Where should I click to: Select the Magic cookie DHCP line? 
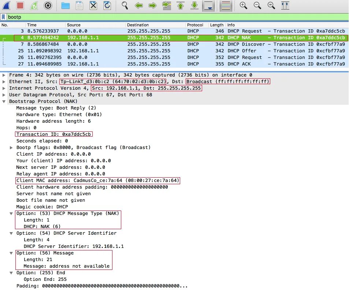pyautogui.click(x=42, y=207)
